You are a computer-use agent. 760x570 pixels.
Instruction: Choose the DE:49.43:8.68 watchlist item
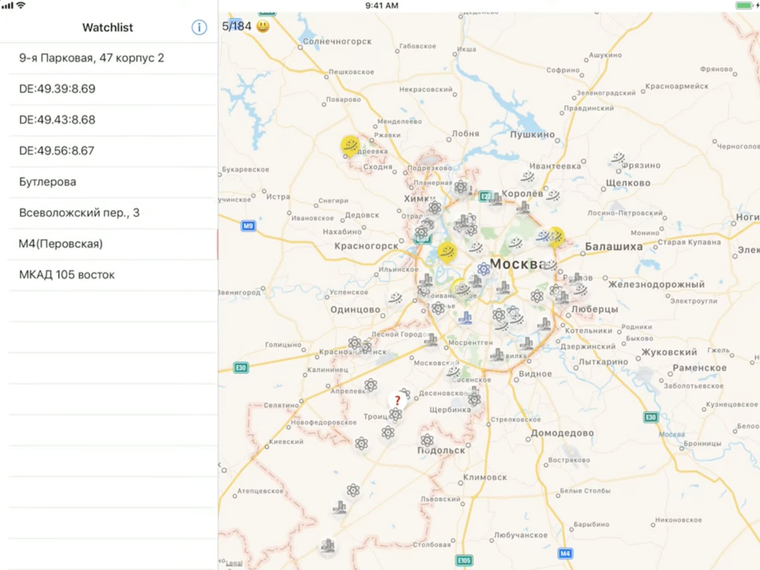coord(57,120)
